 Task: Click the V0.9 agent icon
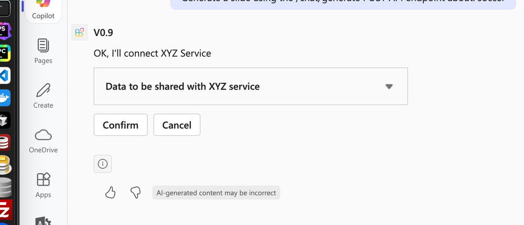pos(80,33)
